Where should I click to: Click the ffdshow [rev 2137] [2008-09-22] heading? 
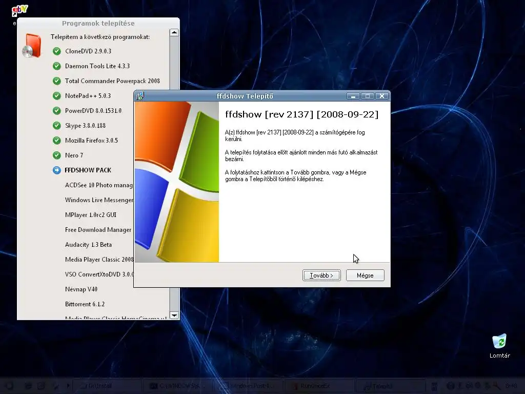[301, 114]
